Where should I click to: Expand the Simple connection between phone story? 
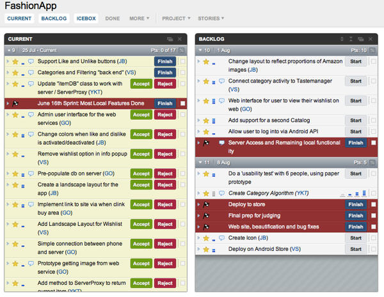click(x=8, y=244)
